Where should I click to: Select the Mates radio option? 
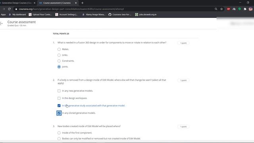[59, 49]
